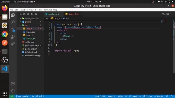Open OBS Studio from the dock
This screenshot has height=98, width=175.
pyautogui.click(x=5, y=60)
